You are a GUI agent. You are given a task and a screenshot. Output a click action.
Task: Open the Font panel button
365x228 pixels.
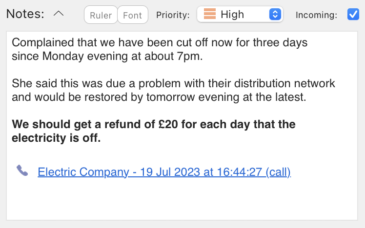tap(132, 15)
